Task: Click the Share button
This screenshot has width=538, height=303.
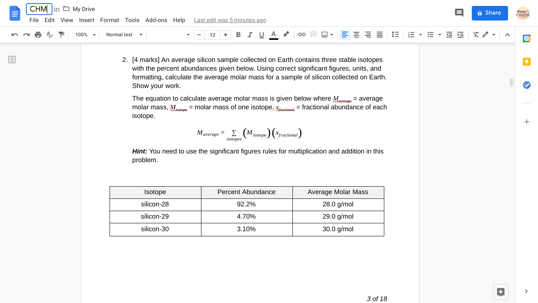Action: coord(490,13)
